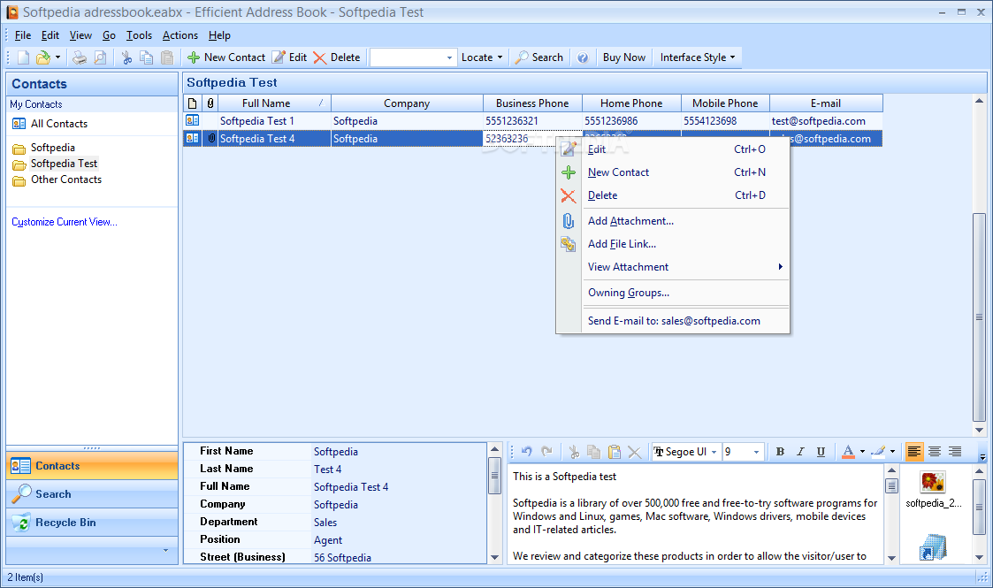Click the Paste icon in the main toolbar

tap(167, 57)
